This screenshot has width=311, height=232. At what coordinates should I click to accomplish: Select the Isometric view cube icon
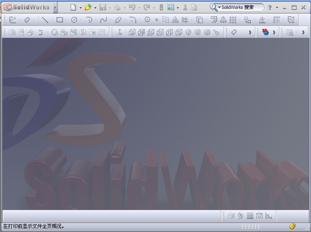click(188, 32)
